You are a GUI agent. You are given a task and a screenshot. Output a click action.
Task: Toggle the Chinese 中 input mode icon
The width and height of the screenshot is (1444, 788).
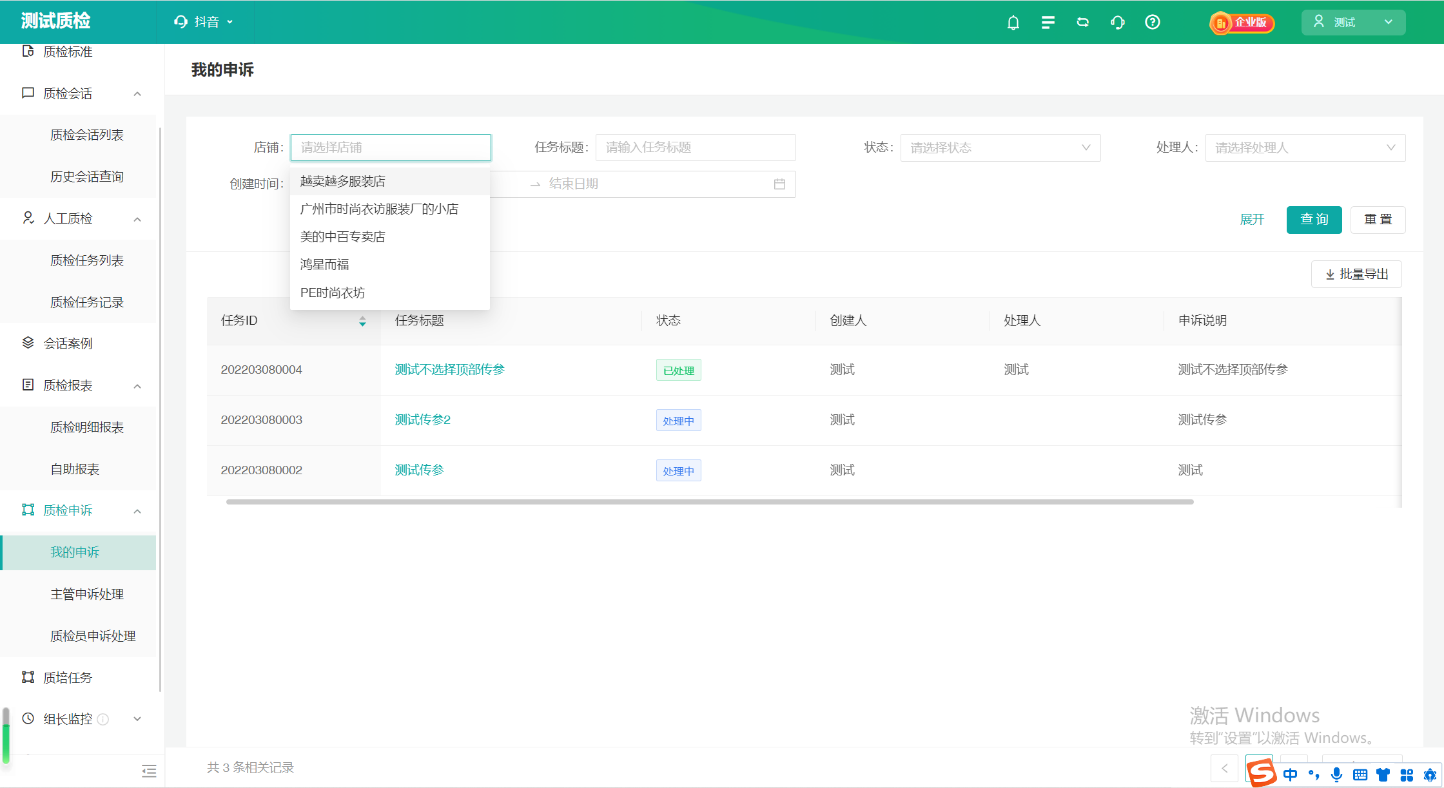coord(1291,774)
